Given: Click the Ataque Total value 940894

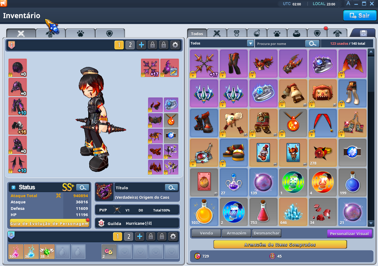Looking at the screenshot, I should coord(81,196).
